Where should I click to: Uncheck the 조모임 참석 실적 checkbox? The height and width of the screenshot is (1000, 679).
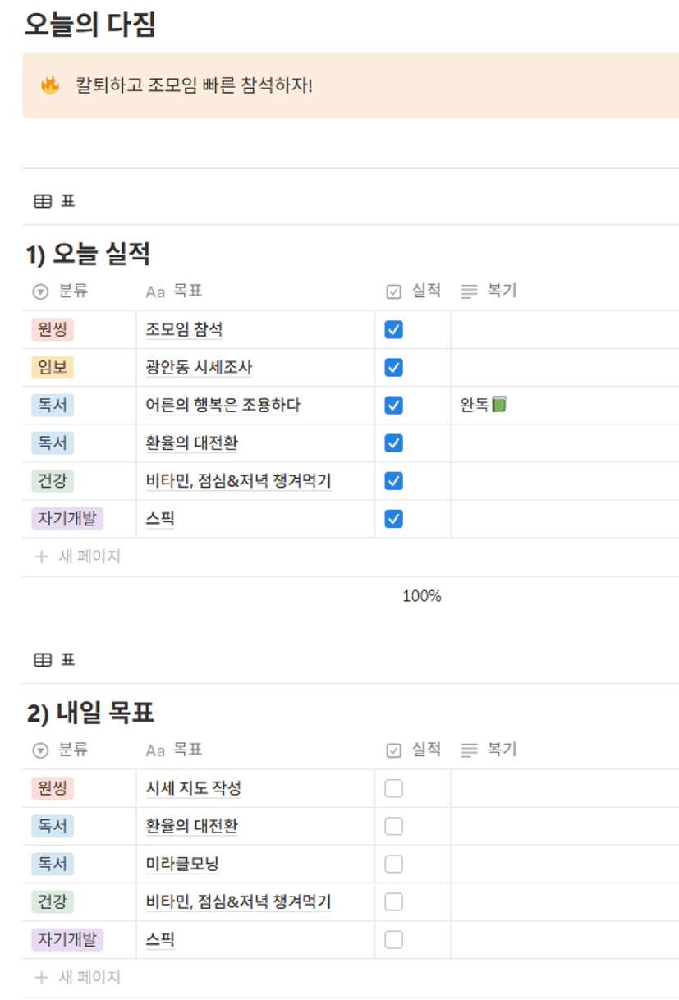tap(394, 330)
